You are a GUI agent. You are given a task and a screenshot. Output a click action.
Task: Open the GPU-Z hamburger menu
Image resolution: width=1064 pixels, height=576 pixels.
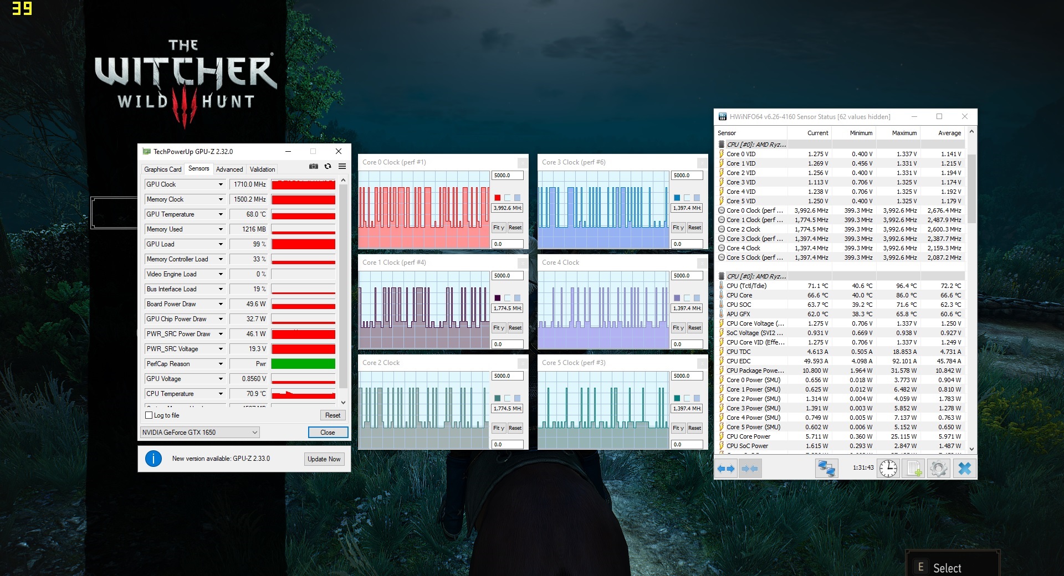click(342, 166)
